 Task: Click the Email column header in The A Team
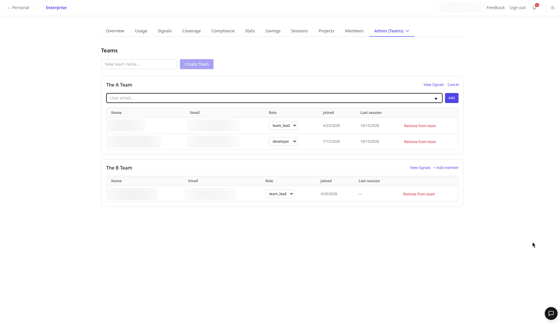[x=195, y=113]
